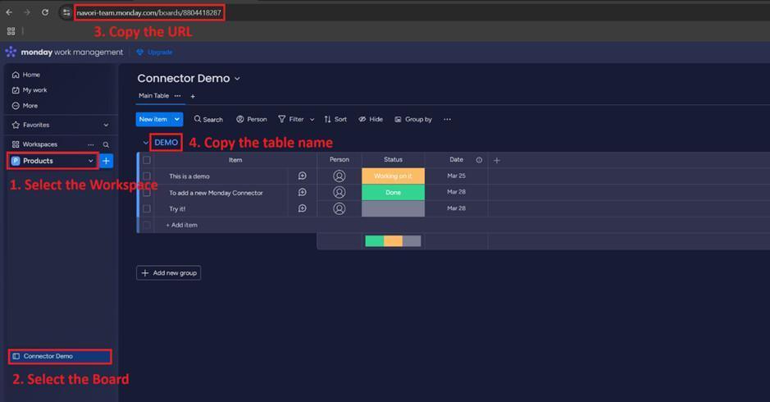Open conversation for 'Try it!'
Screen dimensions: 770x402
click(x=303, y=208)
